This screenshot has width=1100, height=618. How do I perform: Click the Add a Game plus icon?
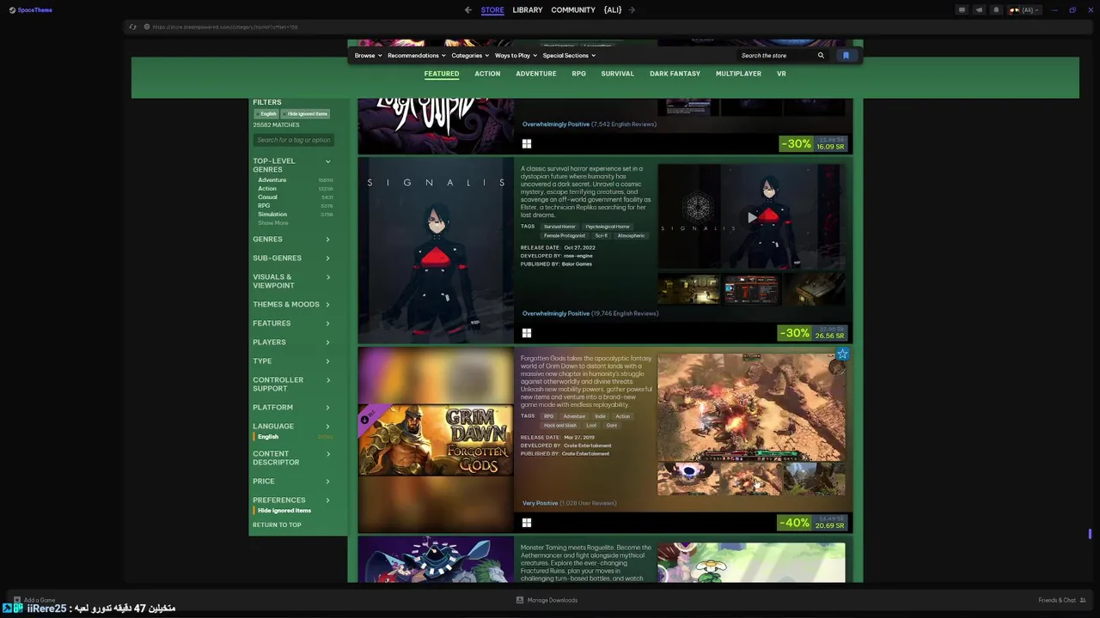coord(16,600)
